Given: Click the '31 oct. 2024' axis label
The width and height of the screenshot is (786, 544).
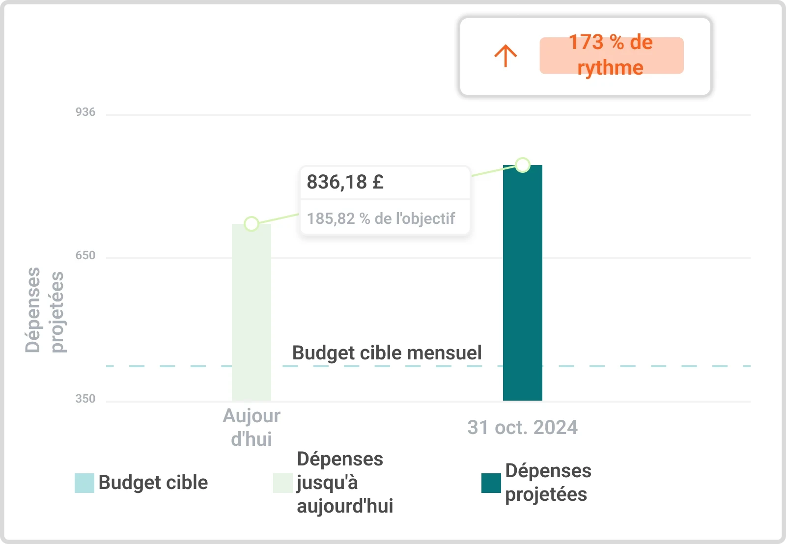Looking at the screenshot, I should pyautogui.click(x=523, y=428).
